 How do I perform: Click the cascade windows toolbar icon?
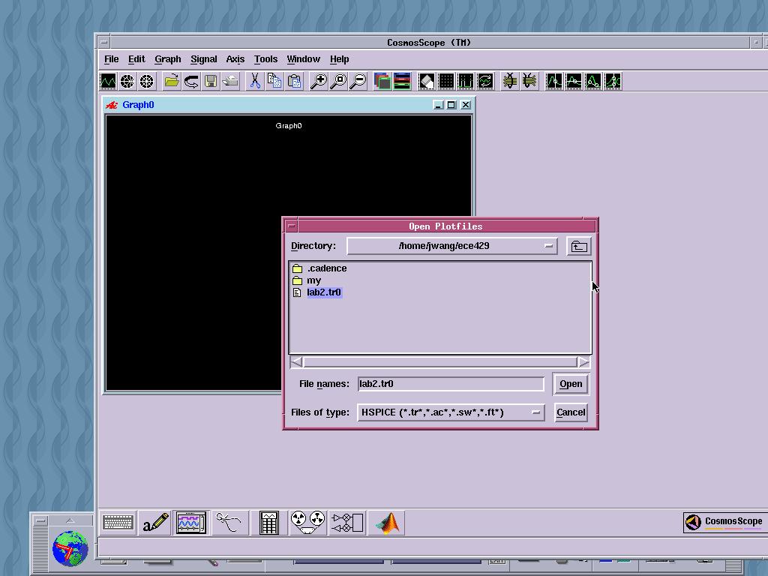382,81
